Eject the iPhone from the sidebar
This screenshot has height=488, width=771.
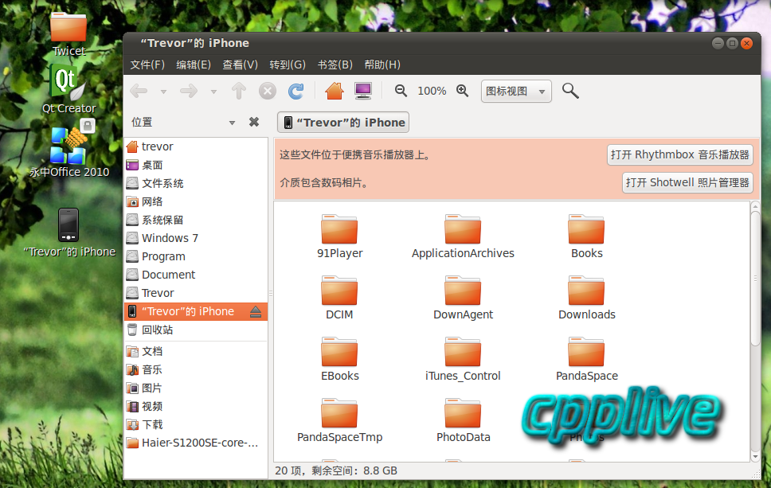click(x=256, y=311)
